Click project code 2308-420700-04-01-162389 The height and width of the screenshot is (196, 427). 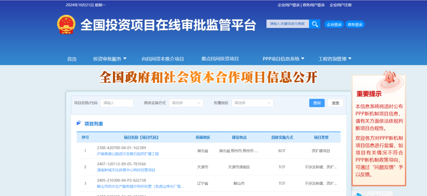[x=121, y=148]
